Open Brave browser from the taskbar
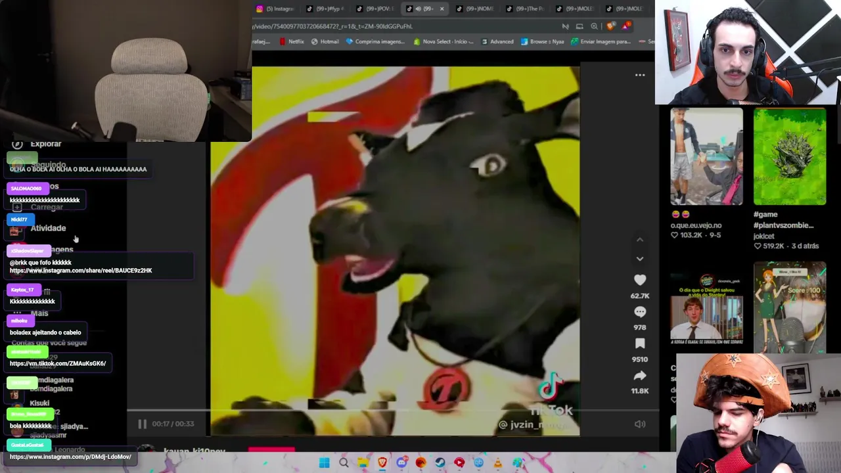 (x=382, y=462)
